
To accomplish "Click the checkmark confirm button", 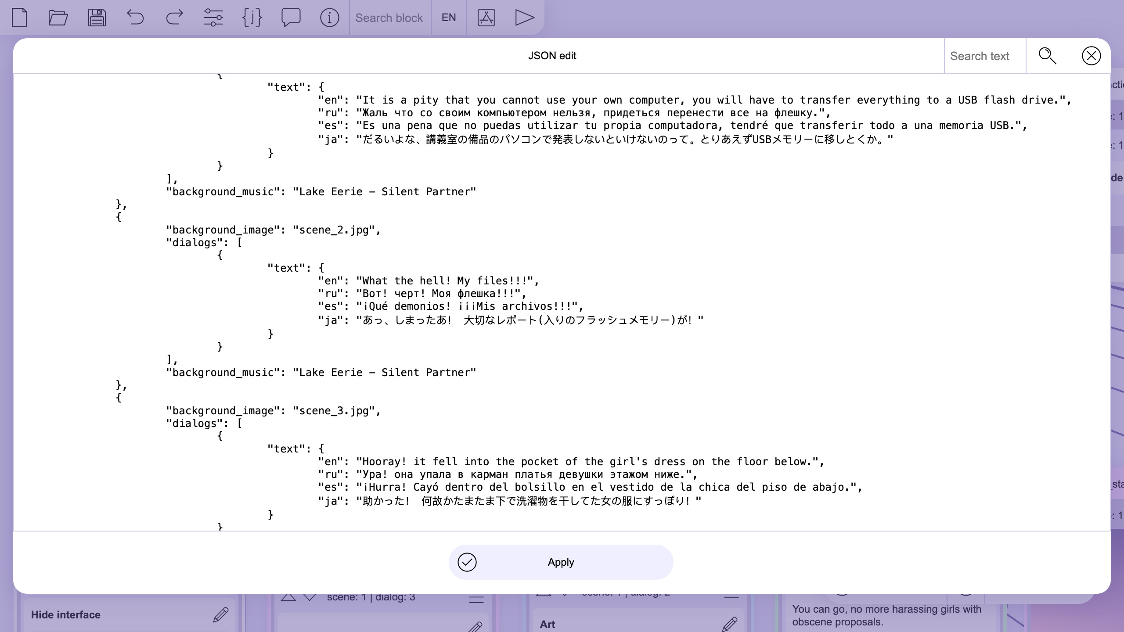I will (x=466, y=562).
